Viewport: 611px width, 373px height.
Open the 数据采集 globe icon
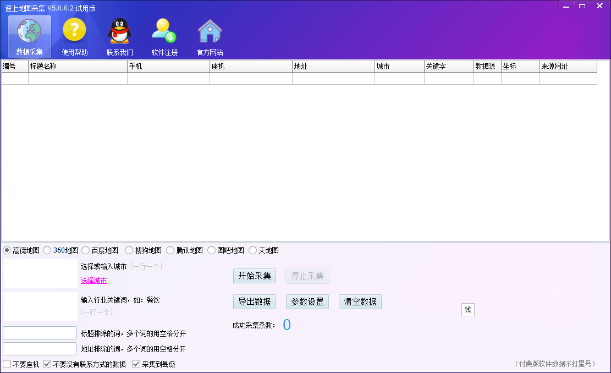30,37
